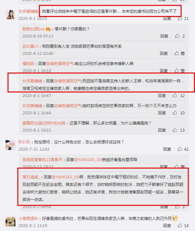The width and height of the screenshot is (195, 231).
Task: Like 女侠茶婳婳's reply posted at 10:47
Action: tap(175, 95)
